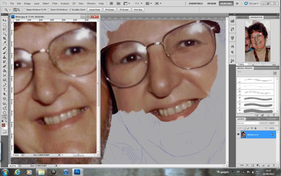Select the Horizontal Type tool
The height and width of the screenshot is (176, 281).
tap(5, 89)
